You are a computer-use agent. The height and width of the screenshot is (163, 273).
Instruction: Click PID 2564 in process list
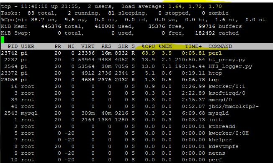point(11,66)
